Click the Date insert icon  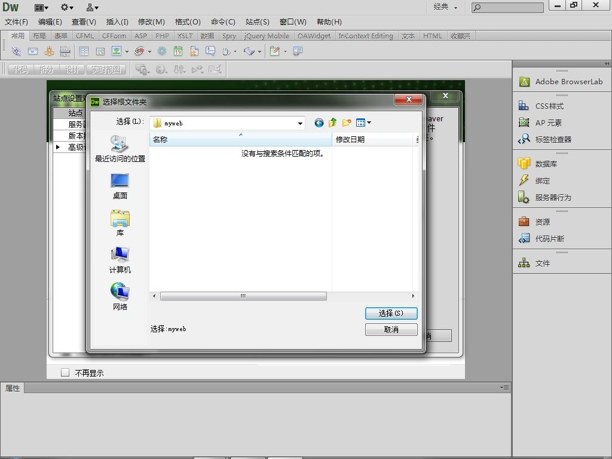click(x=178, y=51)
